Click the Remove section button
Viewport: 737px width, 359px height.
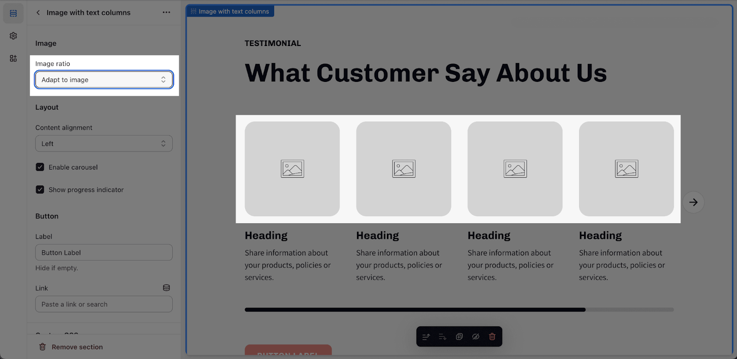(x=71, y=347)
